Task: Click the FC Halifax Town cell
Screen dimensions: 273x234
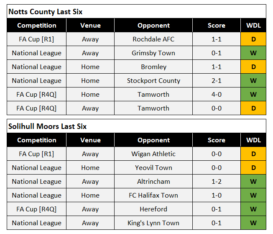Action: (x=153, y=195)
